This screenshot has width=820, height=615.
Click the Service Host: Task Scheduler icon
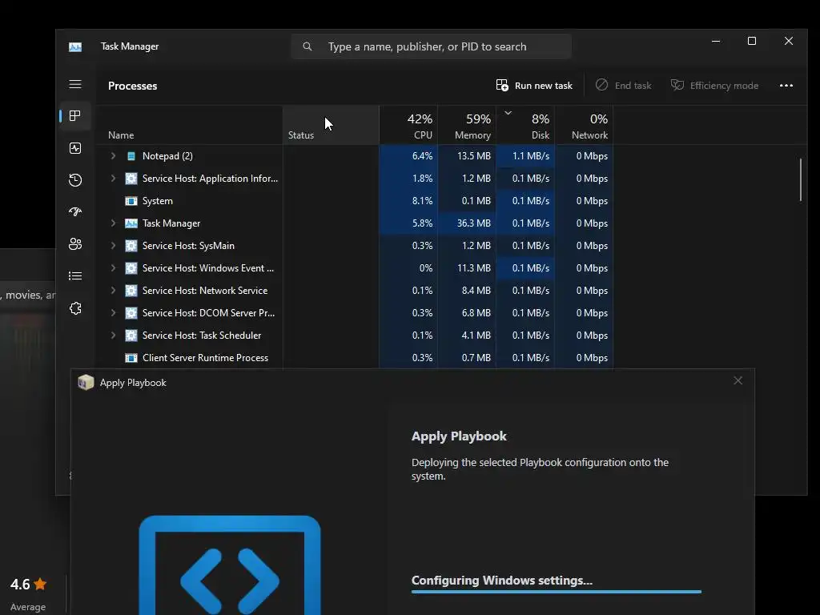[x=131, y=336]
